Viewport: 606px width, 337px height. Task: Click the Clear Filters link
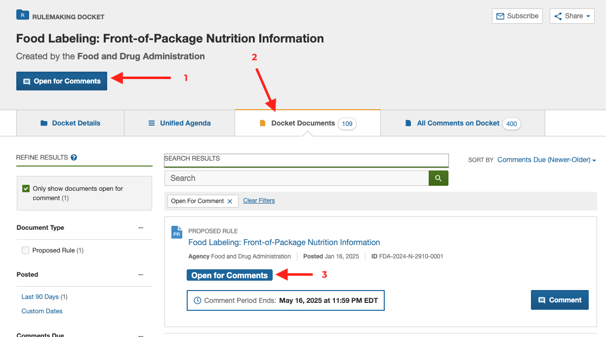click(259, 201)
